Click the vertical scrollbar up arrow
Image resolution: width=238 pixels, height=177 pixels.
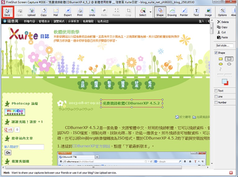click(212, 20)
